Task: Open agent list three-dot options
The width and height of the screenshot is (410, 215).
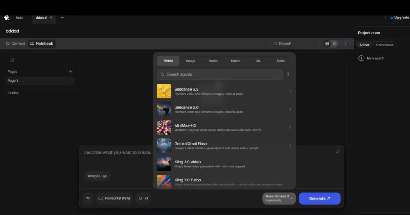Action: [288, 74]
